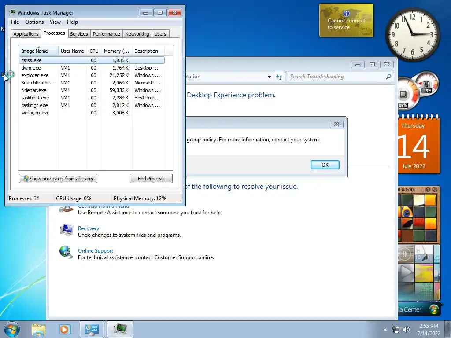451x338 pixels.
Task: Sort by User Name column header
Action: (72, 51)
